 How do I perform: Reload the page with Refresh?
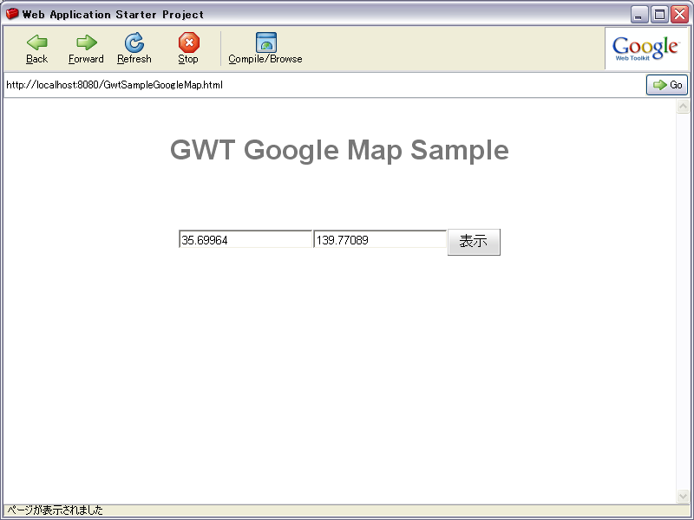pos(134,49)
